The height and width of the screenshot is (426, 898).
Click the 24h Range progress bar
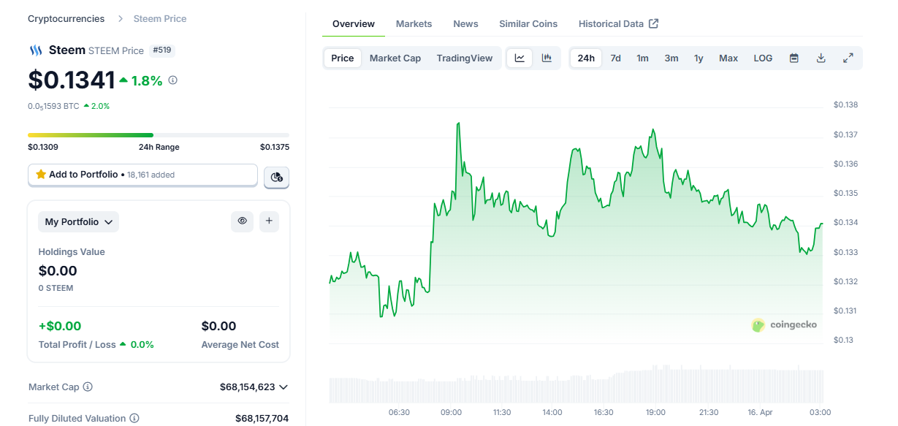(x=159, y=135)
